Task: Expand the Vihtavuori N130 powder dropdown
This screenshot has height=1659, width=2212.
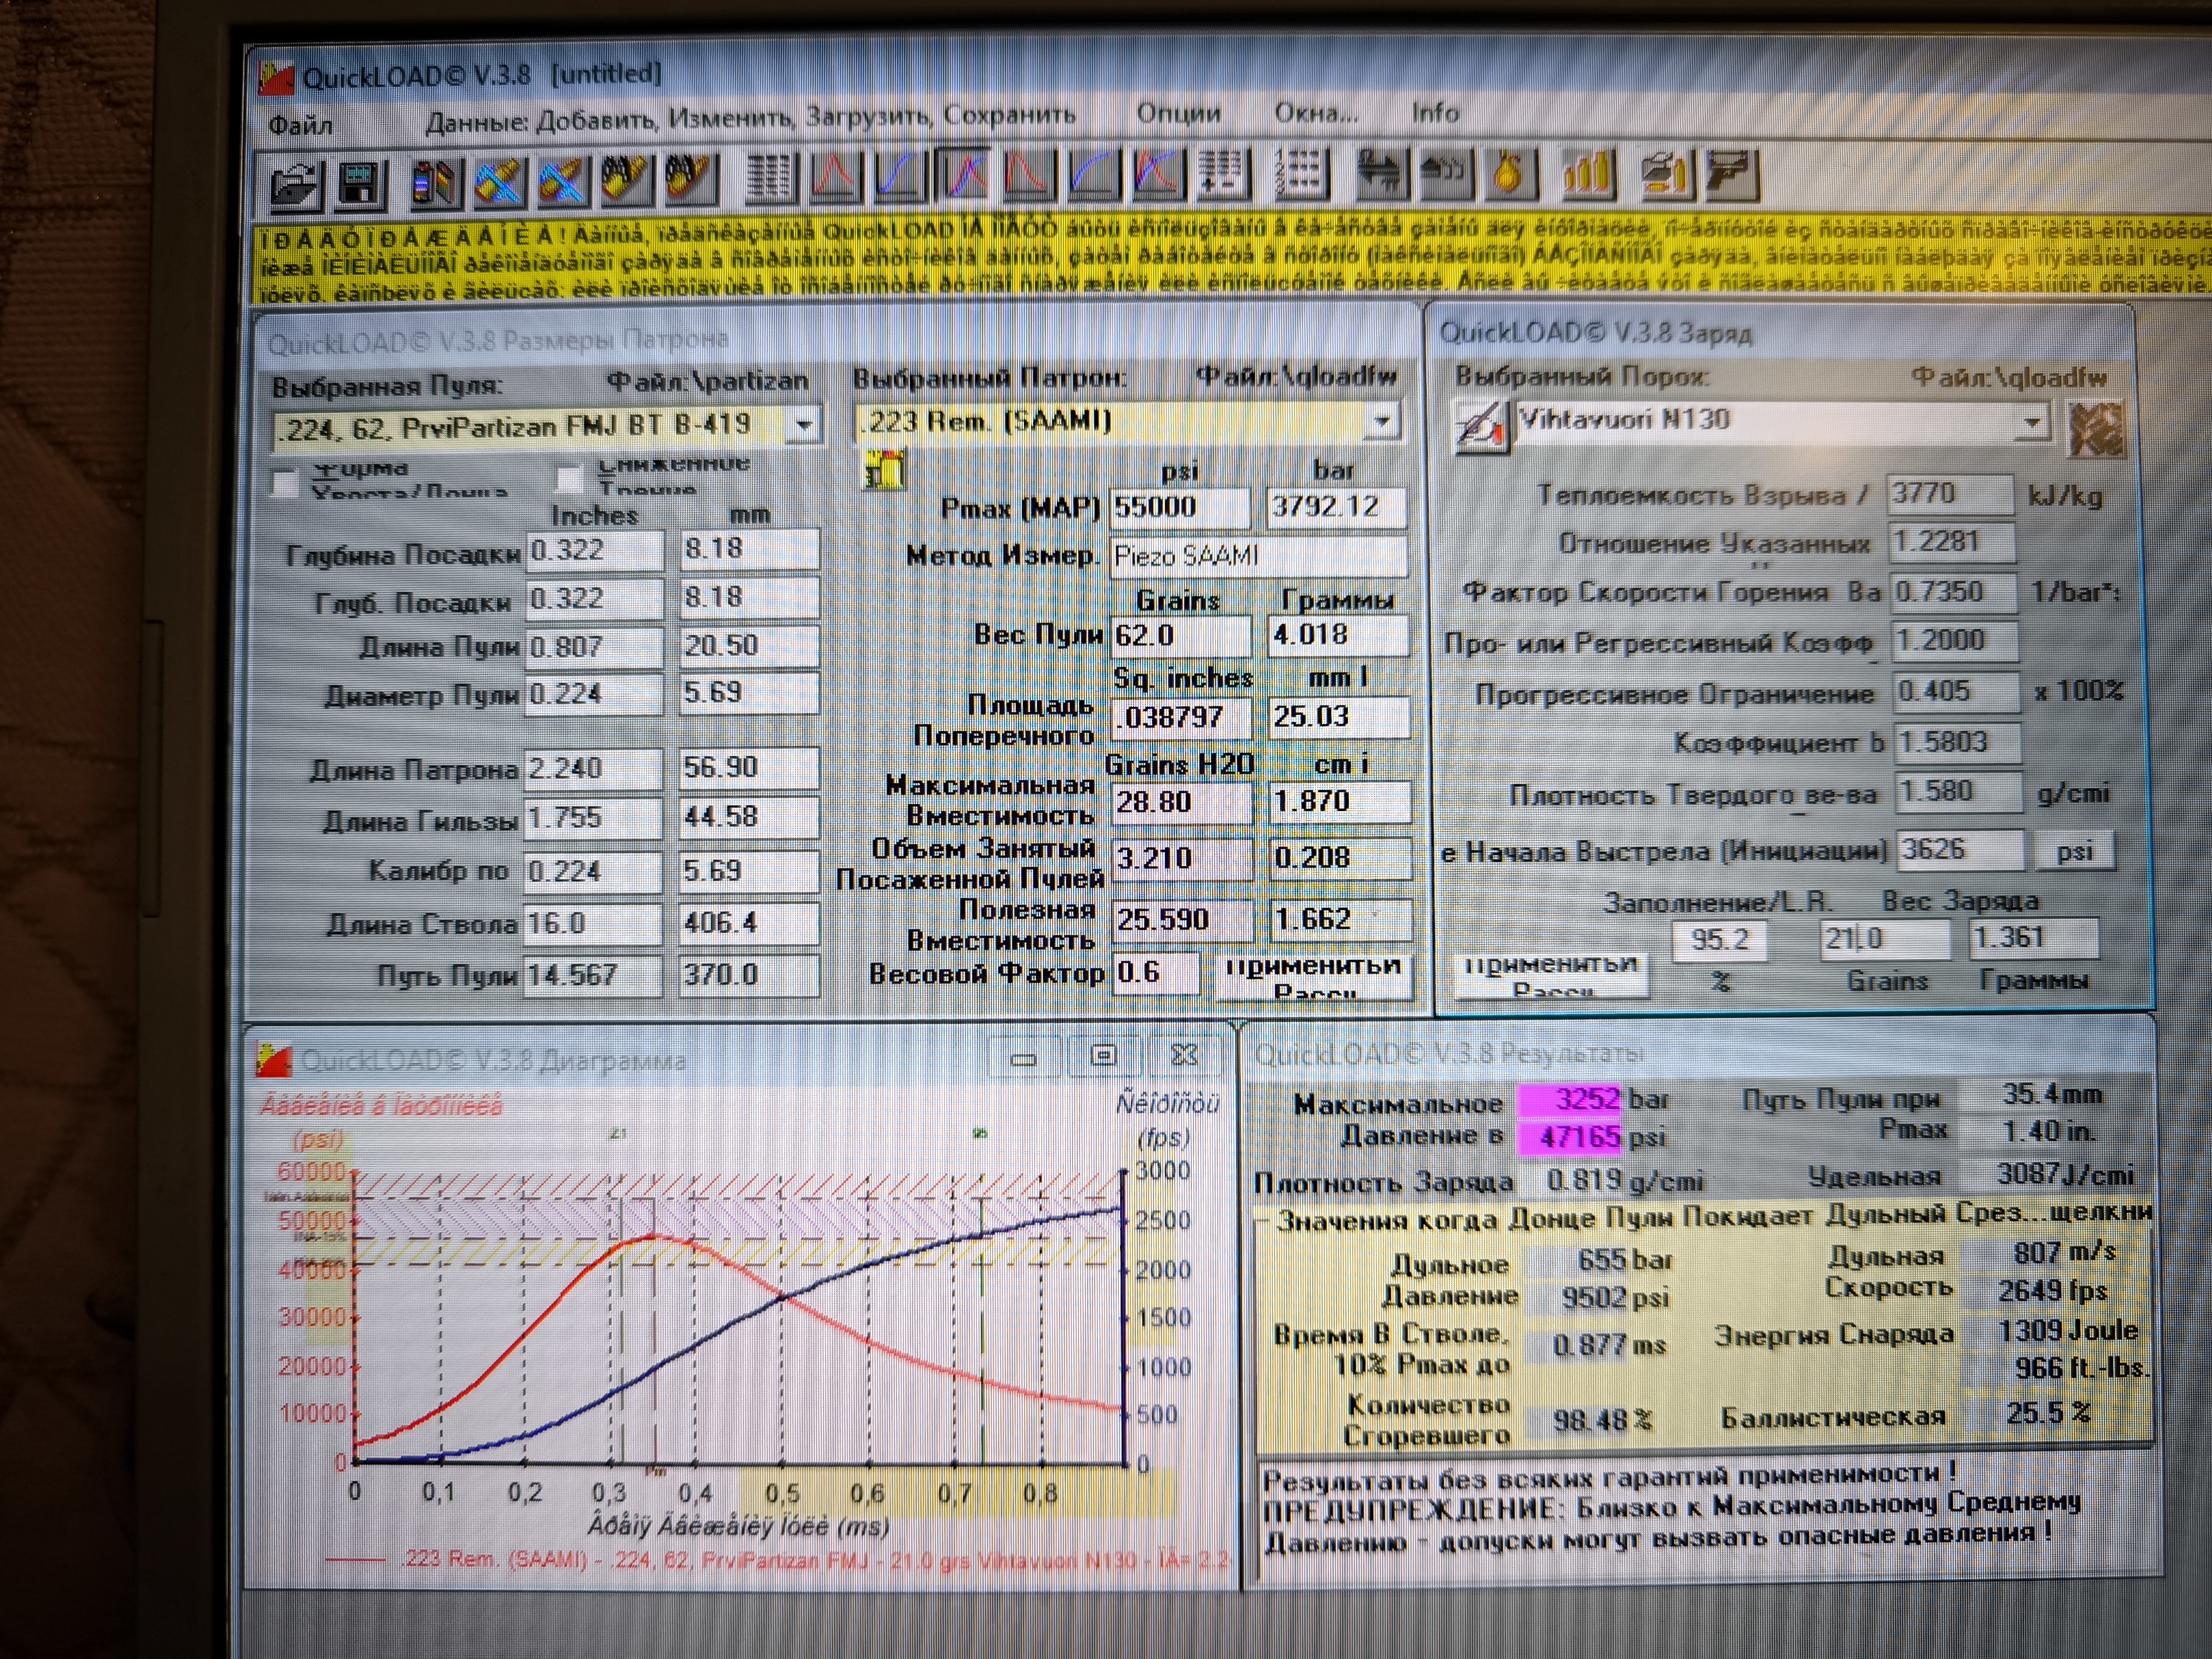Action: (2031, 423)
